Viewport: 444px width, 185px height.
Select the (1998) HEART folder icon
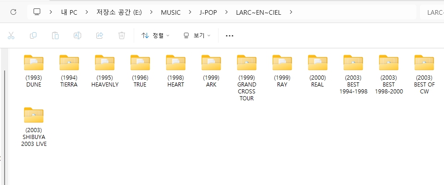click(x=176, y=63)
